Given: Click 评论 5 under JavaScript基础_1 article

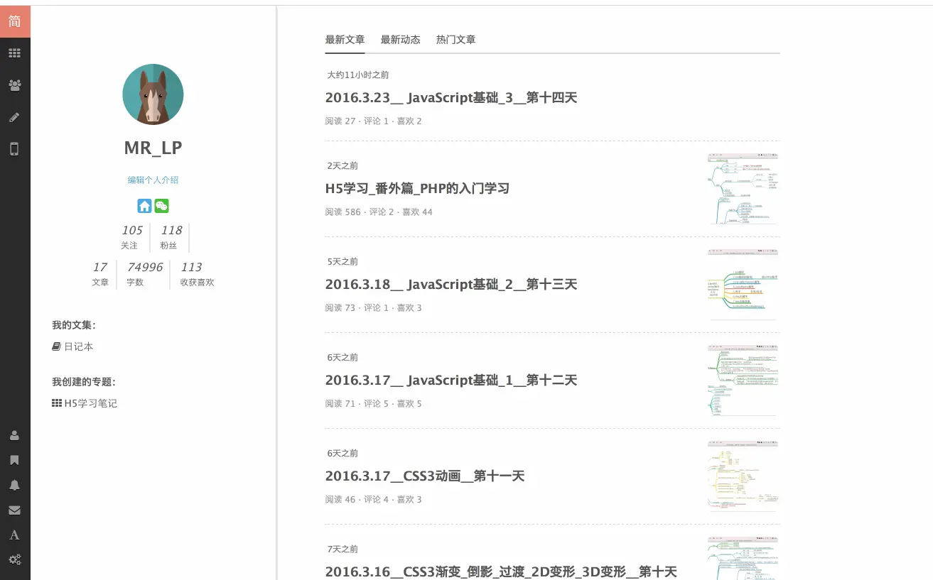Looking at the screenshot, I should pyautogui.click(x=377, y=404).
